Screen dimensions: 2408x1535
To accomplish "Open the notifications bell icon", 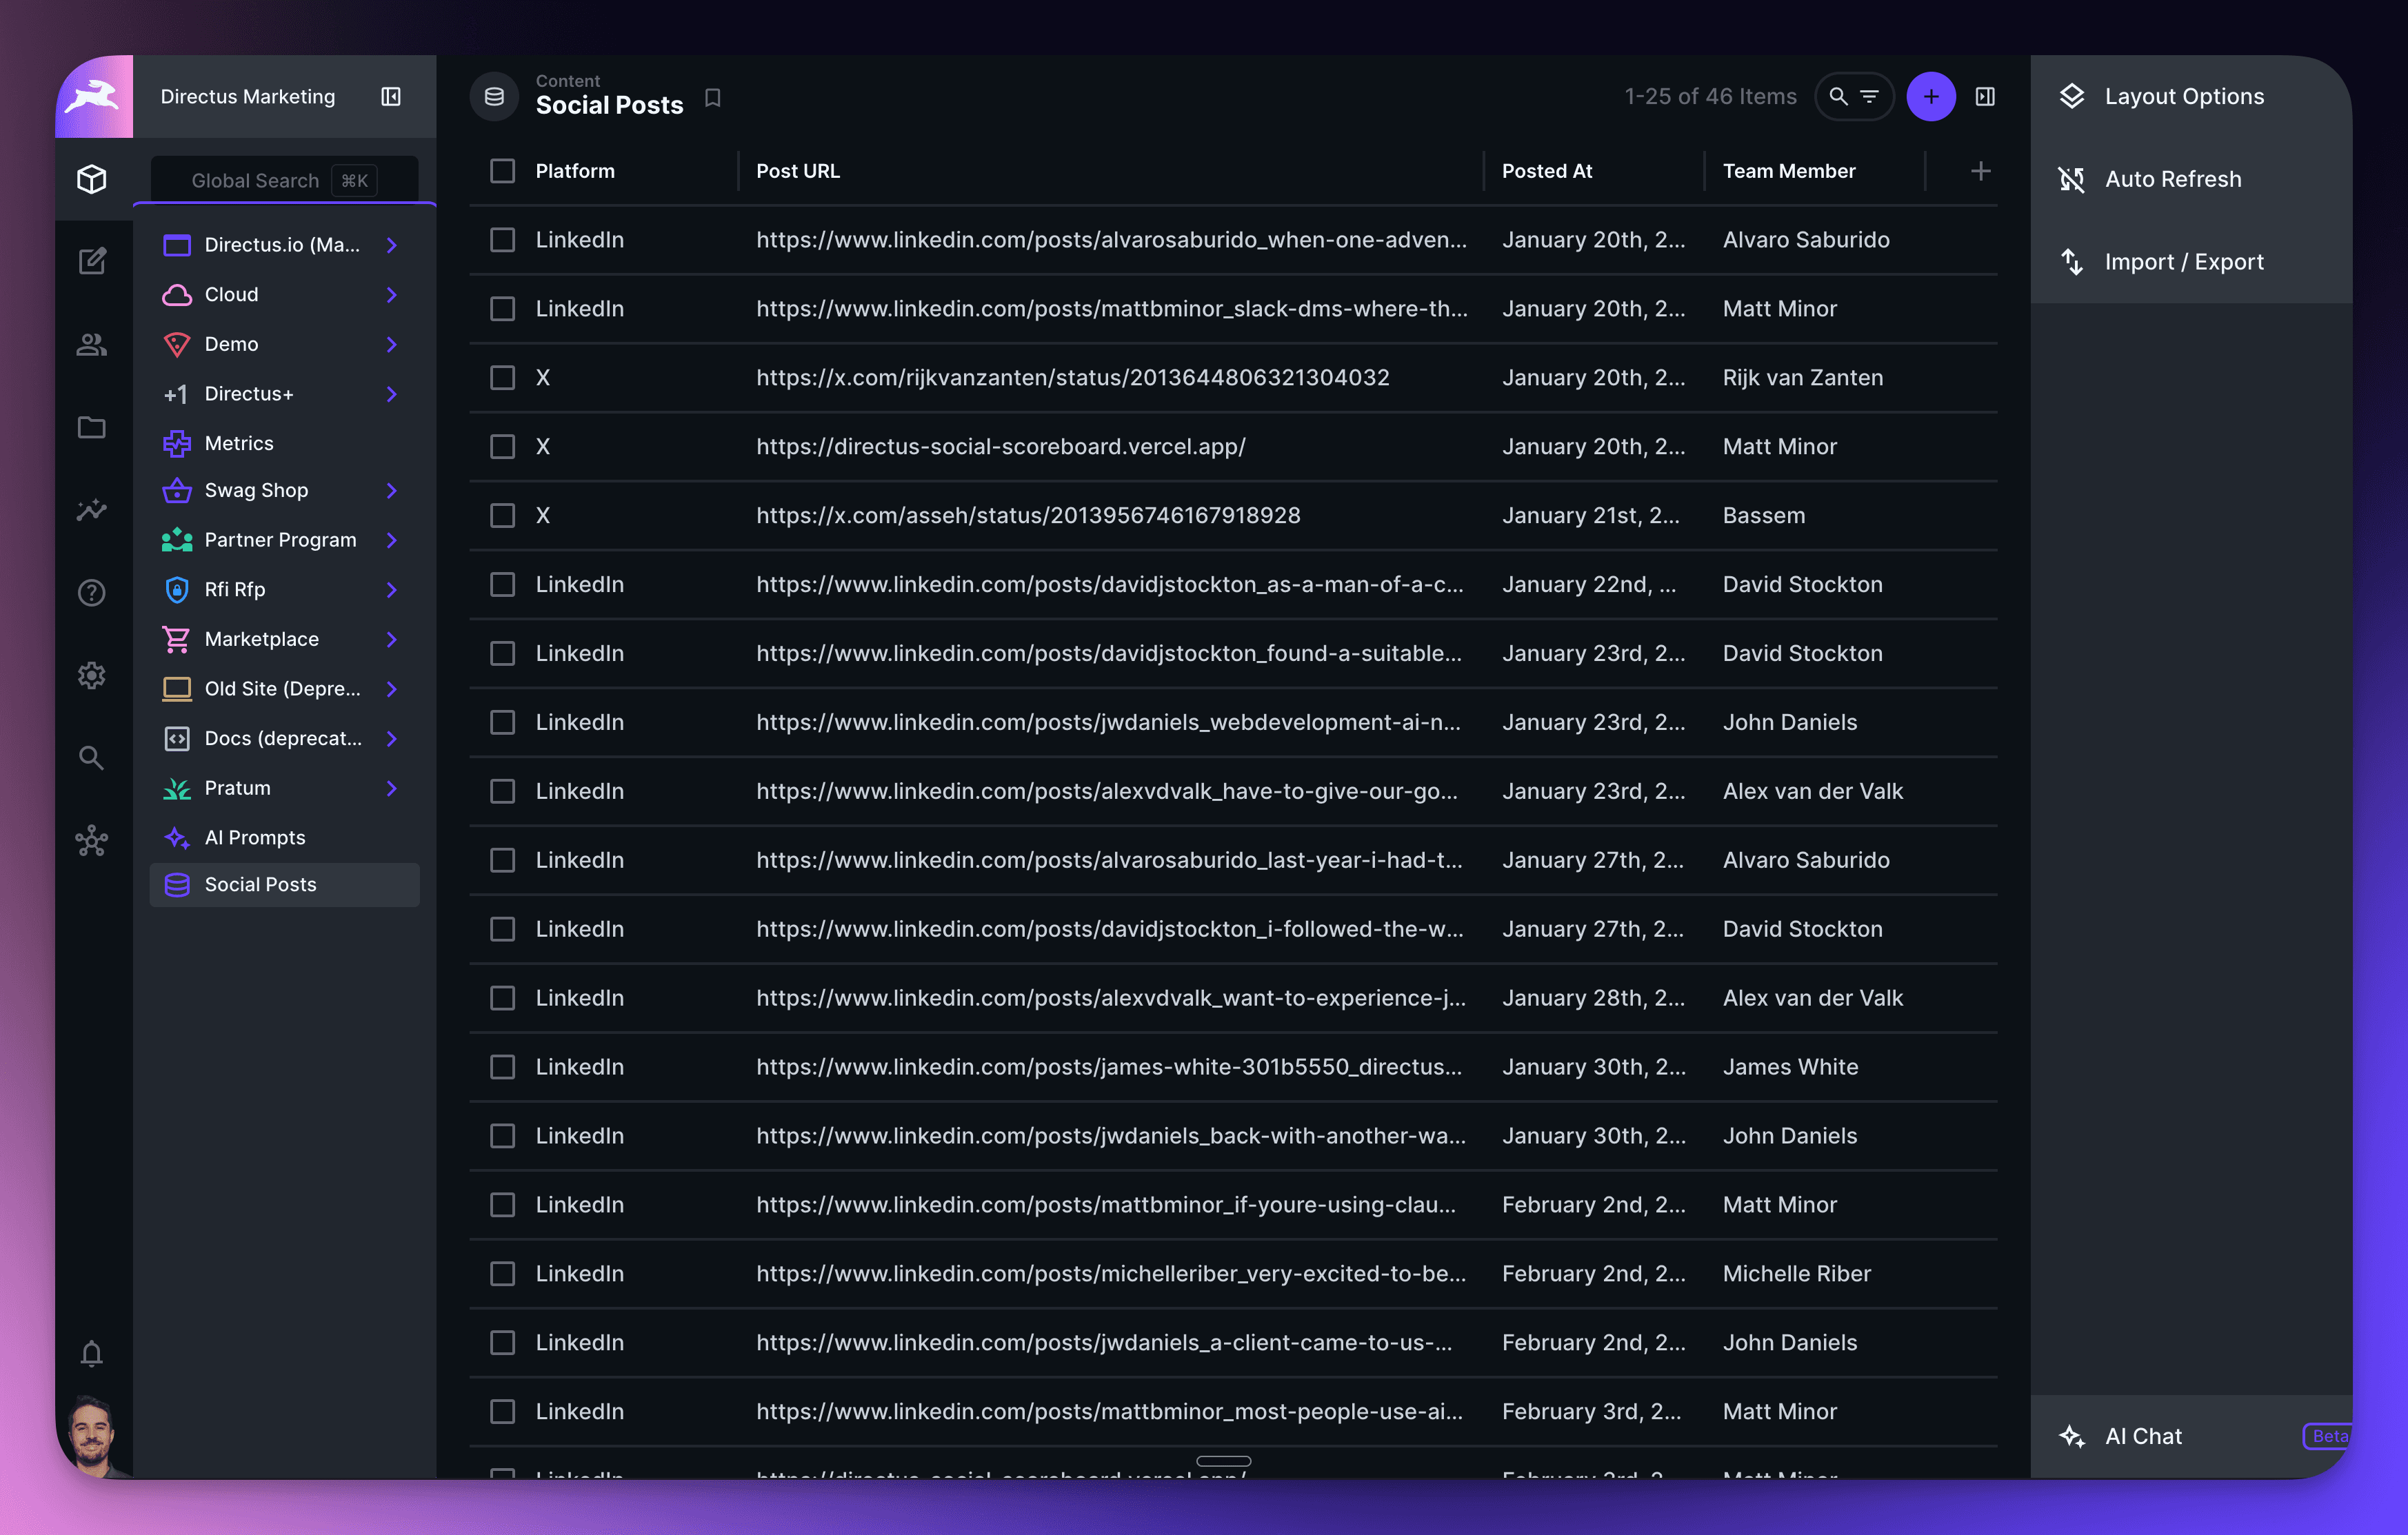I will (x=92, y=1353).
